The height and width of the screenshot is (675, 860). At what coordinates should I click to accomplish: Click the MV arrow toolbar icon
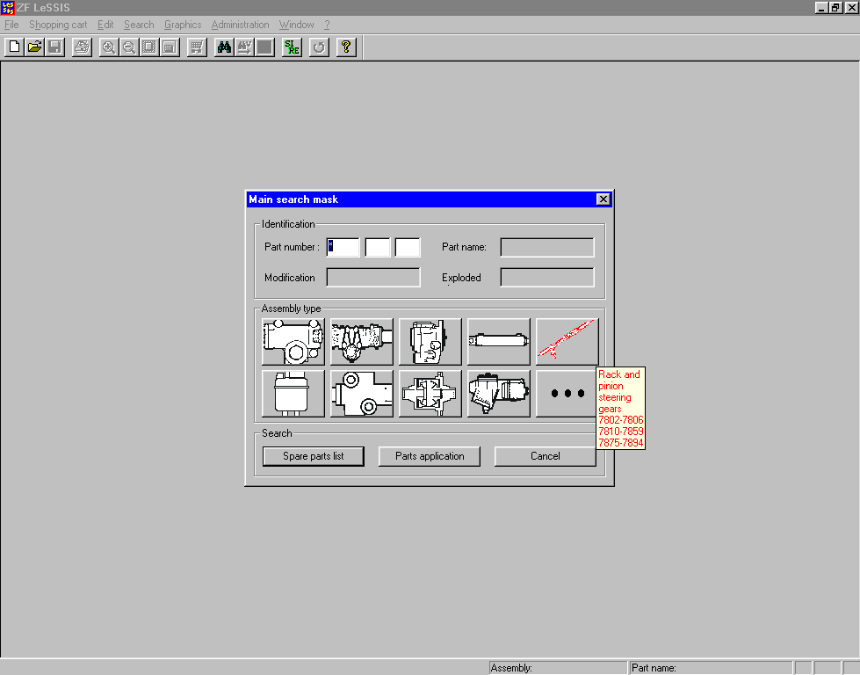(244, 47)
